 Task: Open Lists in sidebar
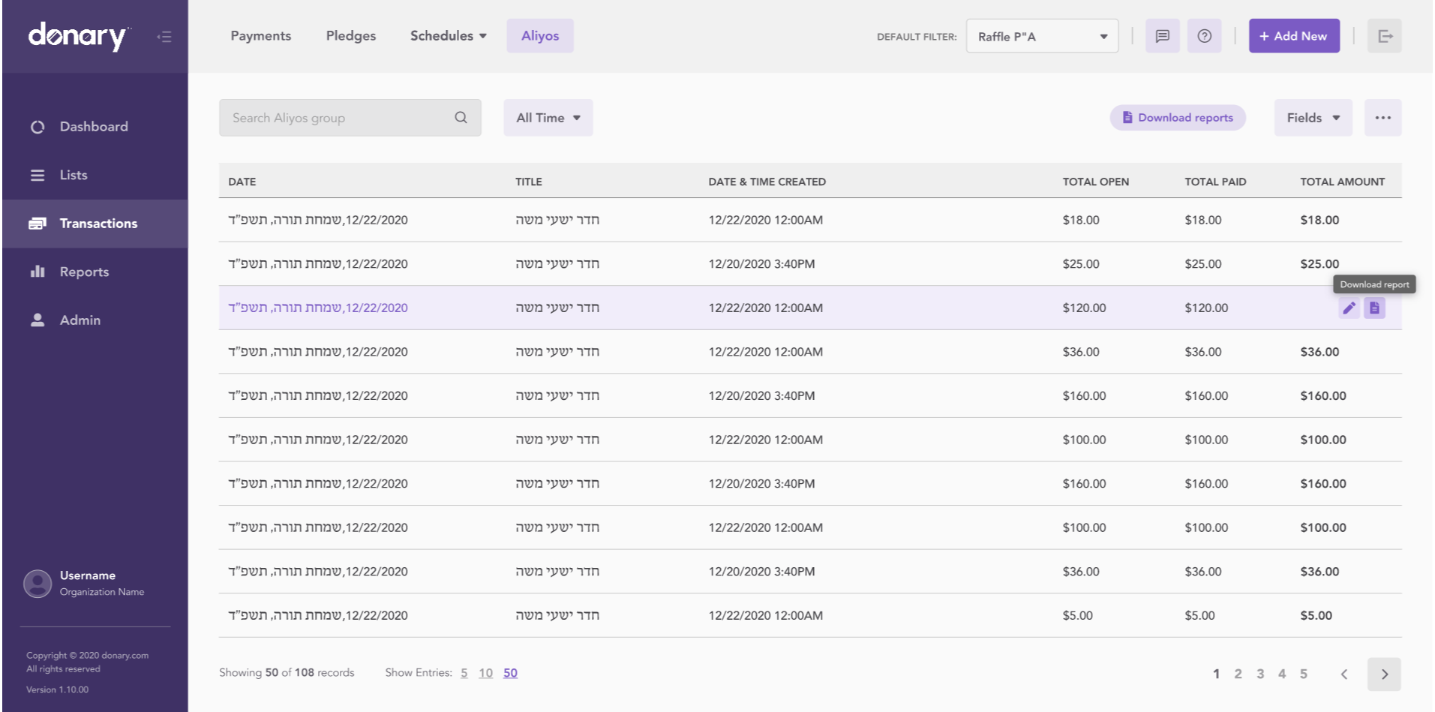[x=95, y=175]
